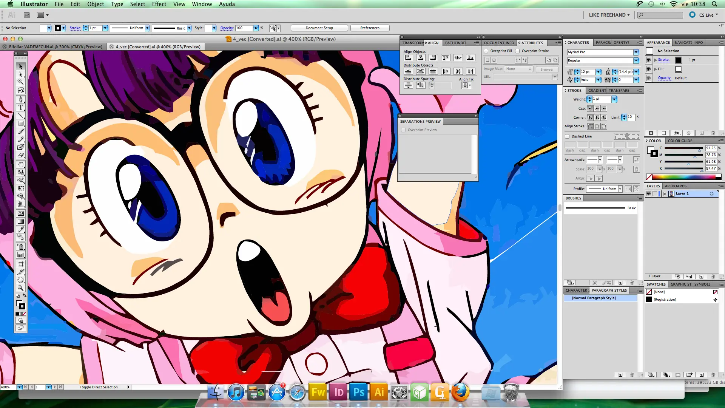Open Spotlight search in the menu bar
The height and width of the screenshot is (408, 725).
(x=714, y=4)
